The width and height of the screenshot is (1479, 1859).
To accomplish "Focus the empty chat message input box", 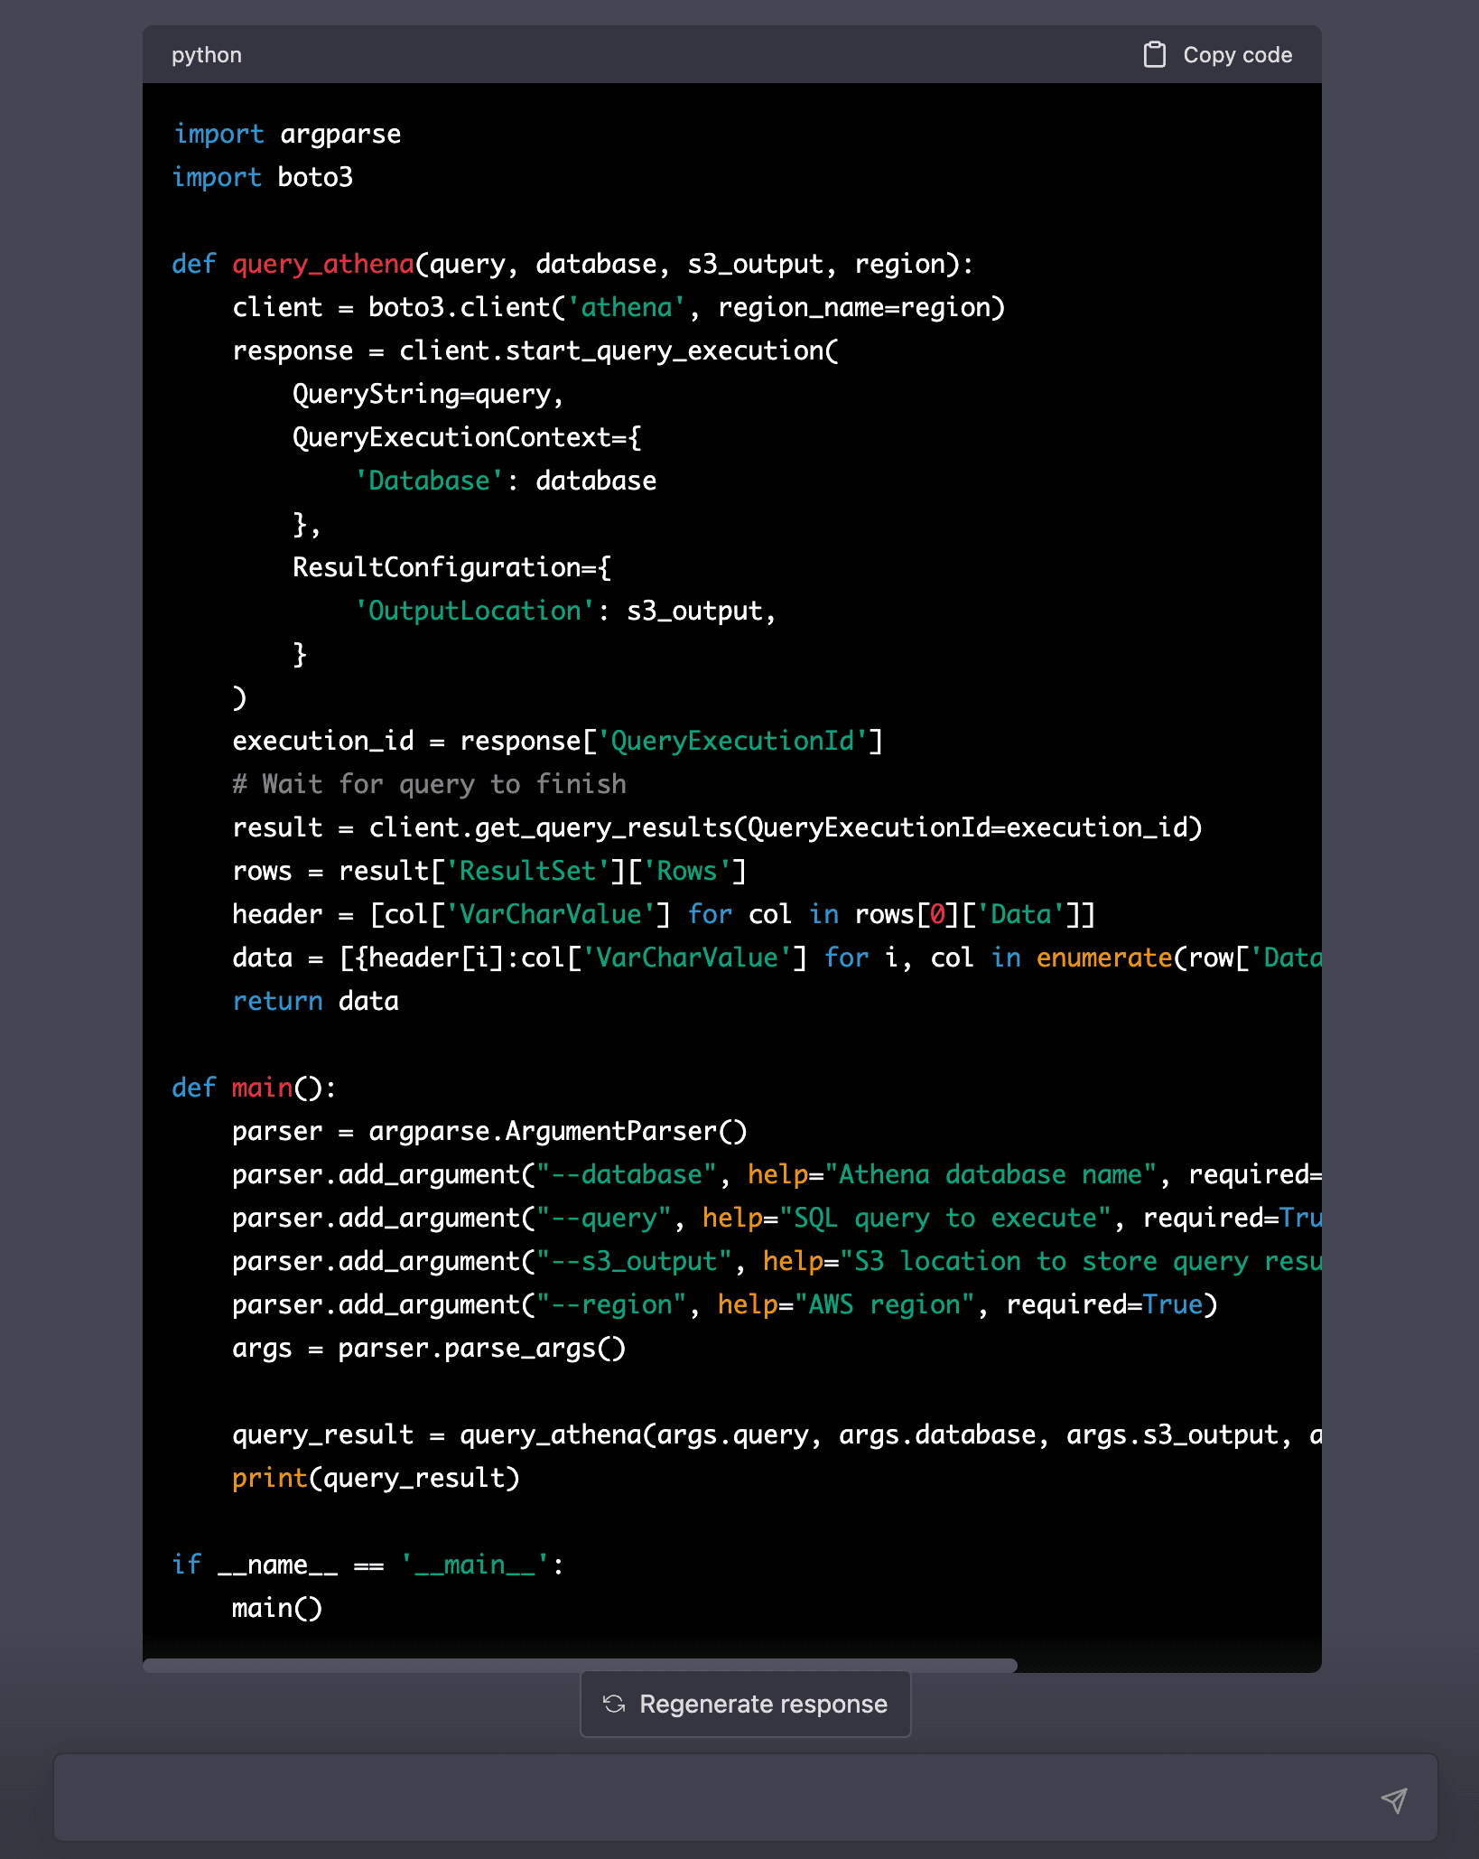I will point(713,1798).
